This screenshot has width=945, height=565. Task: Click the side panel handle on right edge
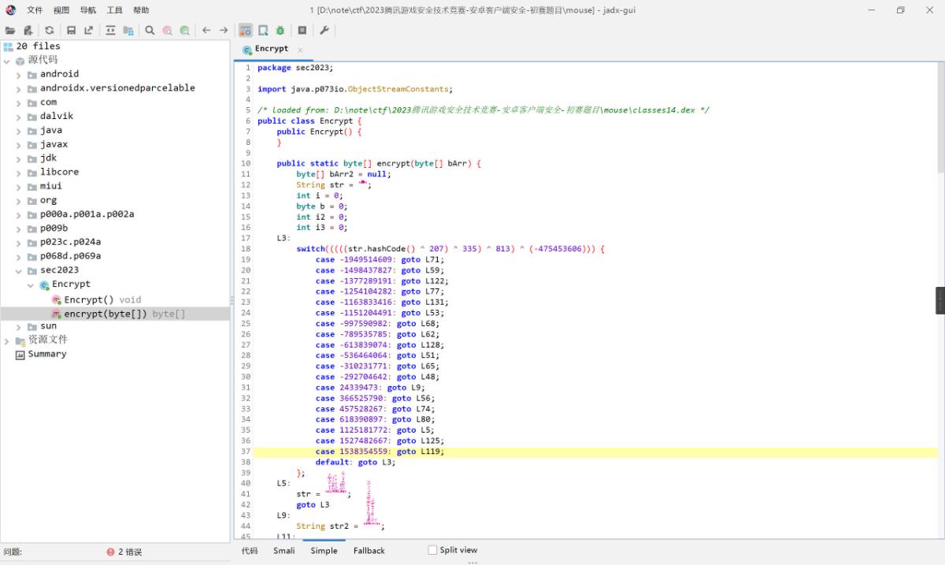940,300
